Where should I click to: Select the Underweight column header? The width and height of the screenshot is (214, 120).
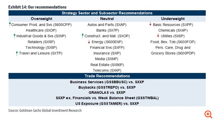point(173,19)
